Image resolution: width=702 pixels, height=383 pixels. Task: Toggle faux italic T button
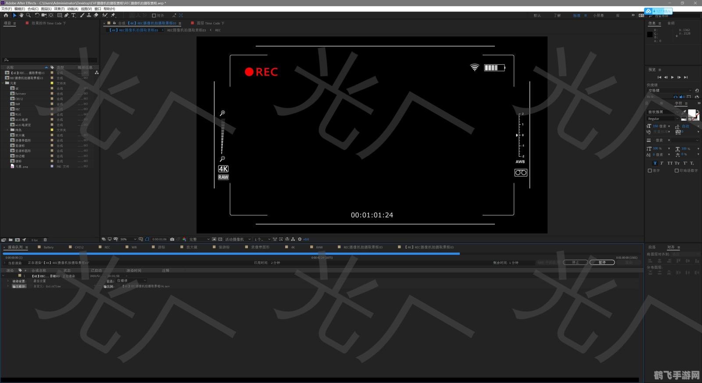tap(662, 163)
